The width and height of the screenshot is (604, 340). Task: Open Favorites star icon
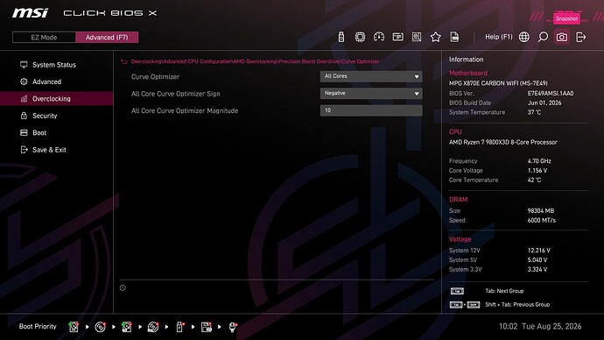(436, 37)
